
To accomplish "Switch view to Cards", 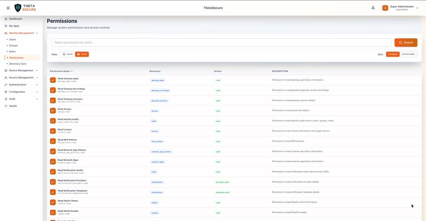I will point(68,54).
